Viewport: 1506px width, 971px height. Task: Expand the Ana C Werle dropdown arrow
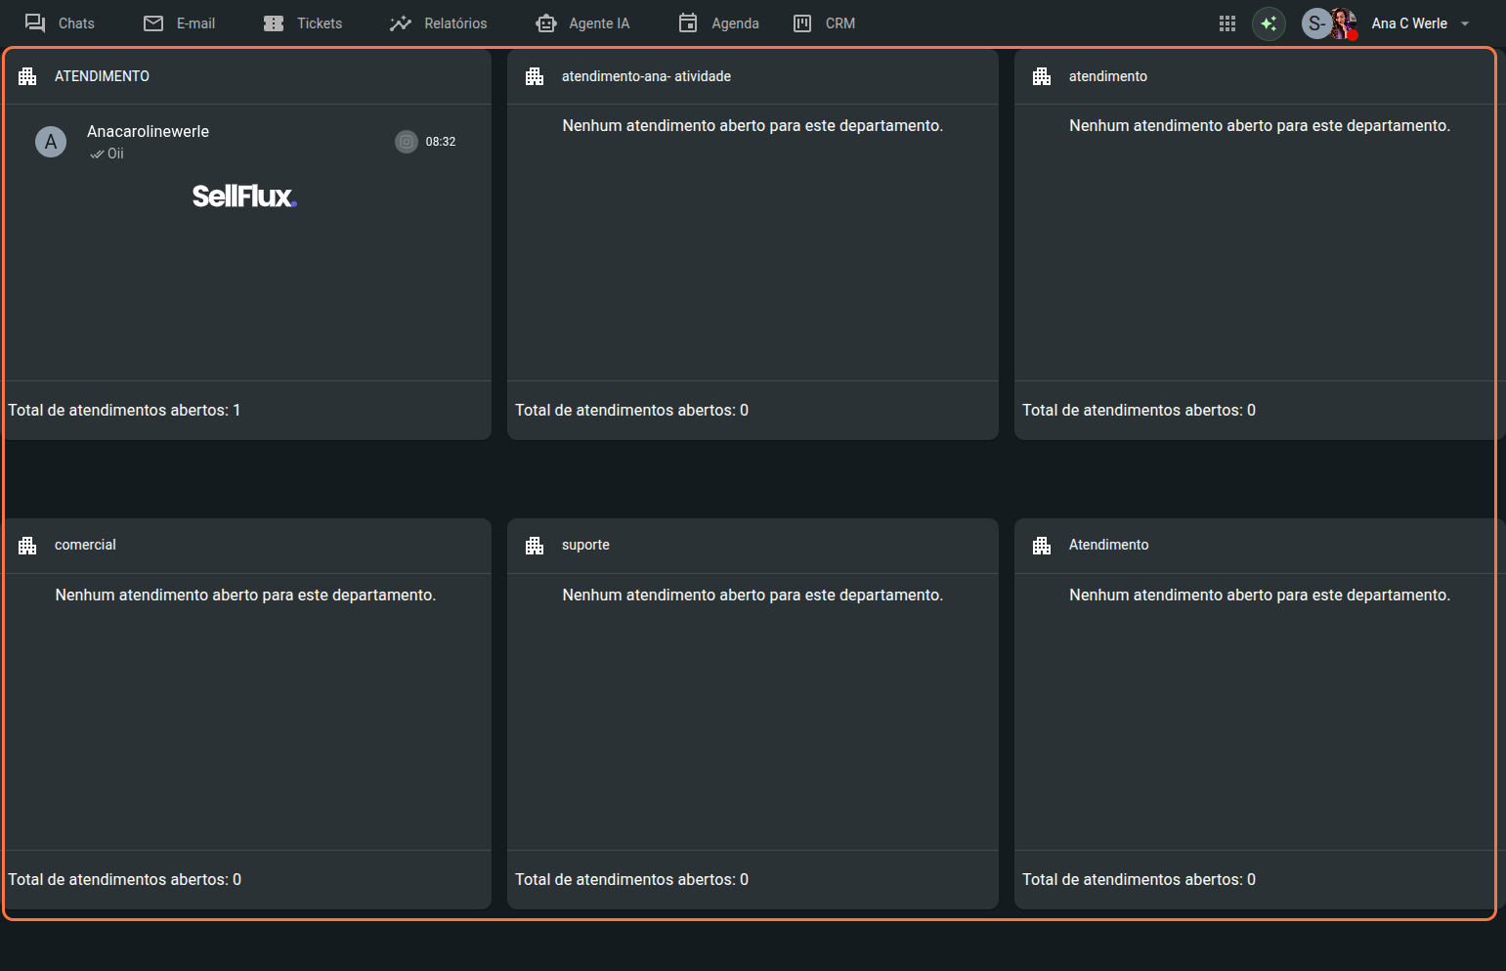tap(1465, 23)
